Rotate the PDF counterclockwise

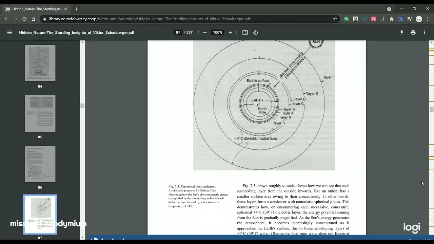point(255,33)
